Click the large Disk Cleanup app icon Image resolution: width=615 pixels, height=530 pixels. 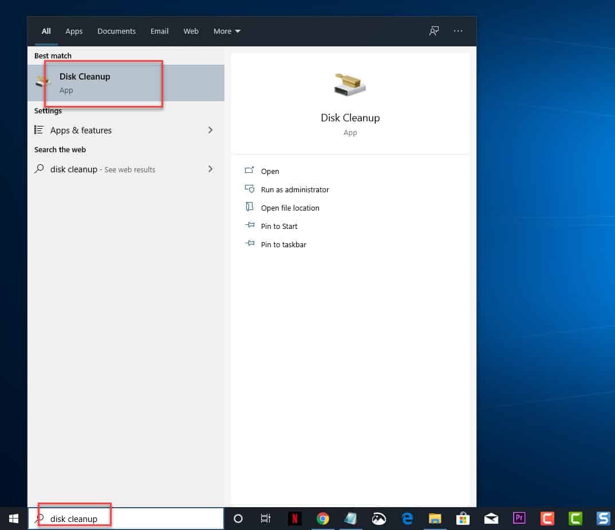click(x=350, y=85)
